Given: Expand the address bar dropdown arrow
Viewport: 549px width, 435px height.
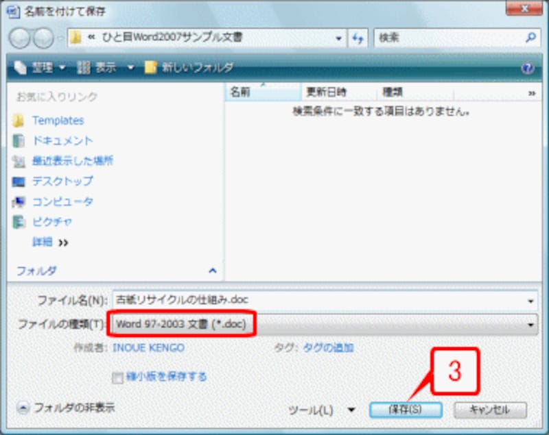Looking at the screenshot, I should point(338,38).
